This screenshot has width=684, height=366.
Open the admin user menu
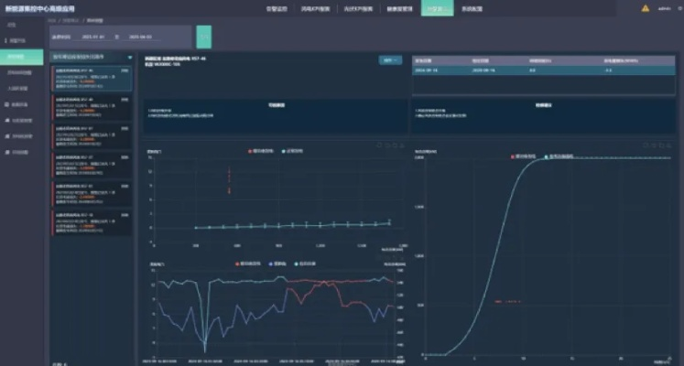666,8
